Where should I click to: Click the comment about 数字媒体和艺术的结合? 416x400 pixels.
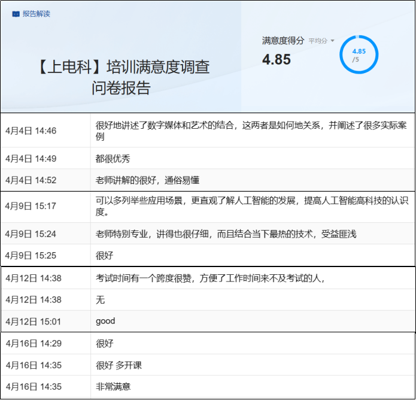(x=251, y=131)
